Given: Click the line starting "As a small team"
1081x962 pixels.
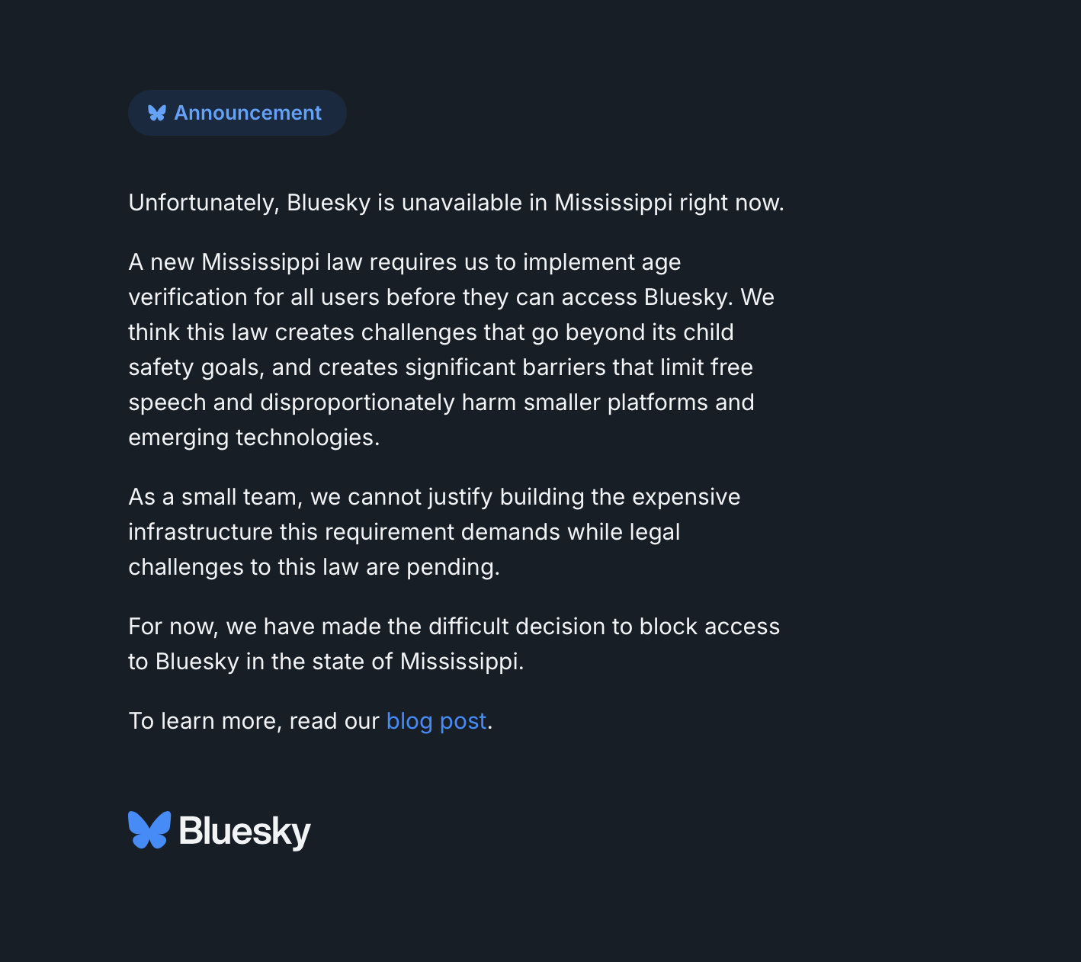Looking at the screenshot, I should coord(434,497).
